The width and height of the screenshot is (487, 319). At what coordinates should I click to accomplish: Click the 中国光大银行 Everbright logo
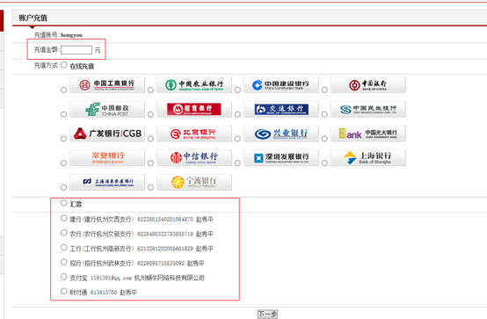pyautogui.click(x=368, y=134)
